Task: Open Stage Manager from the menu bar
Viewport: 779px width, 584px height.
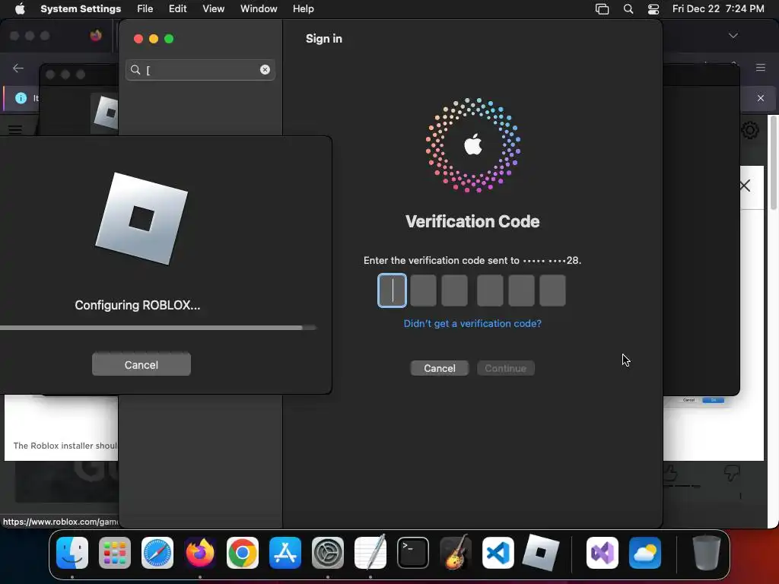Action: tap(603, 9)
